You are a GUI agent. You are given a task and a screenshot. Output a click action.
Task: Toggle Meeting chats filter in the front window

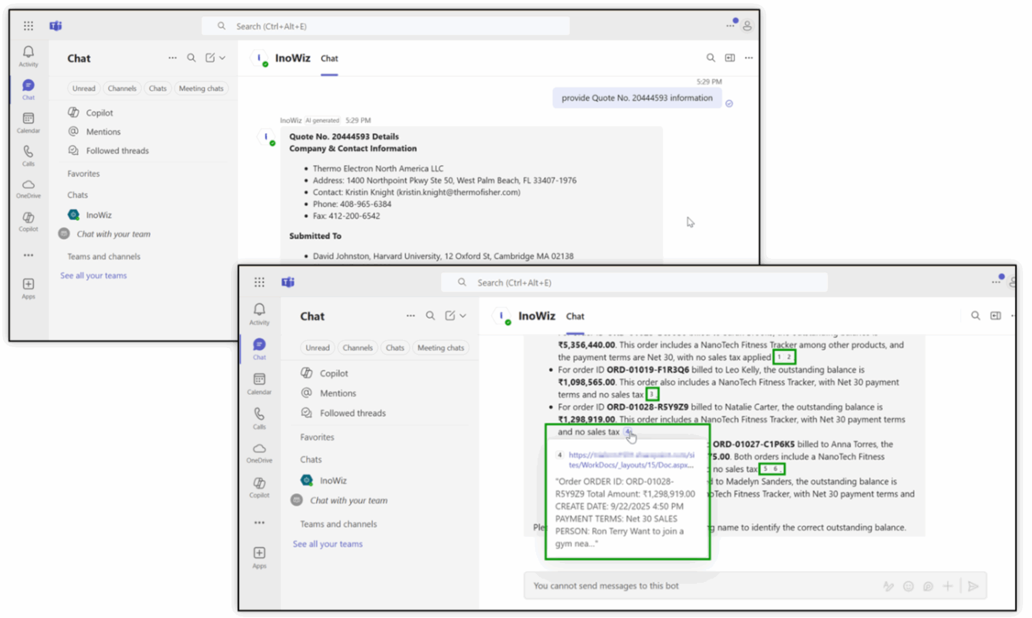pos(440,347)
